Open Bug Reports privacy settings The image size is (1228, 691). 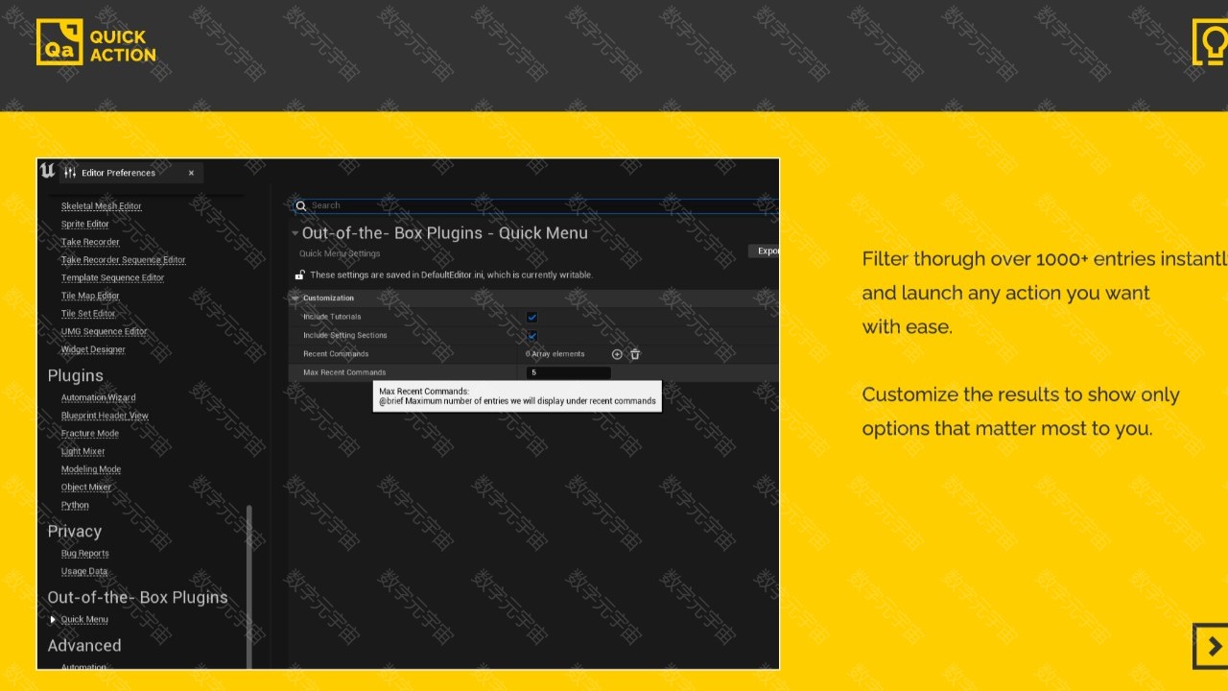click(x=84, y=554)
